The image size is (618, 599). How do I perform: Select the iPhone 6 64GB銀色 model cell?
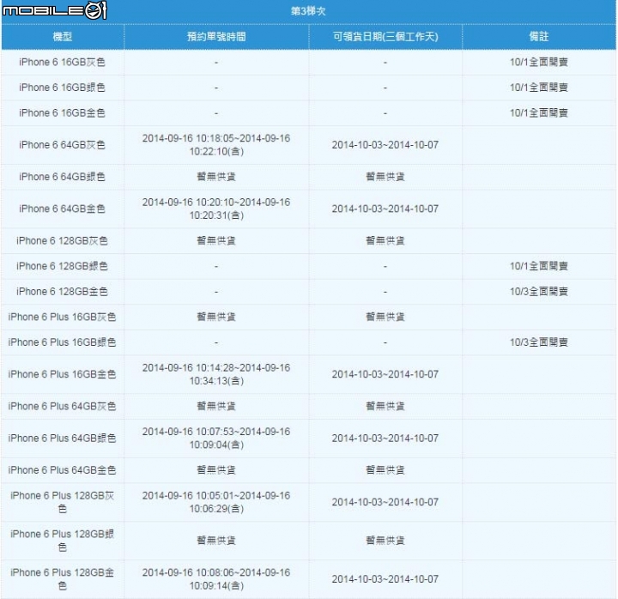pyautogui.click(x=63, y=177)
